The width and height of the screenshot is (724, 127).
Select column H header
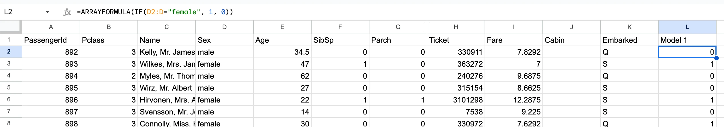point(456,27)
